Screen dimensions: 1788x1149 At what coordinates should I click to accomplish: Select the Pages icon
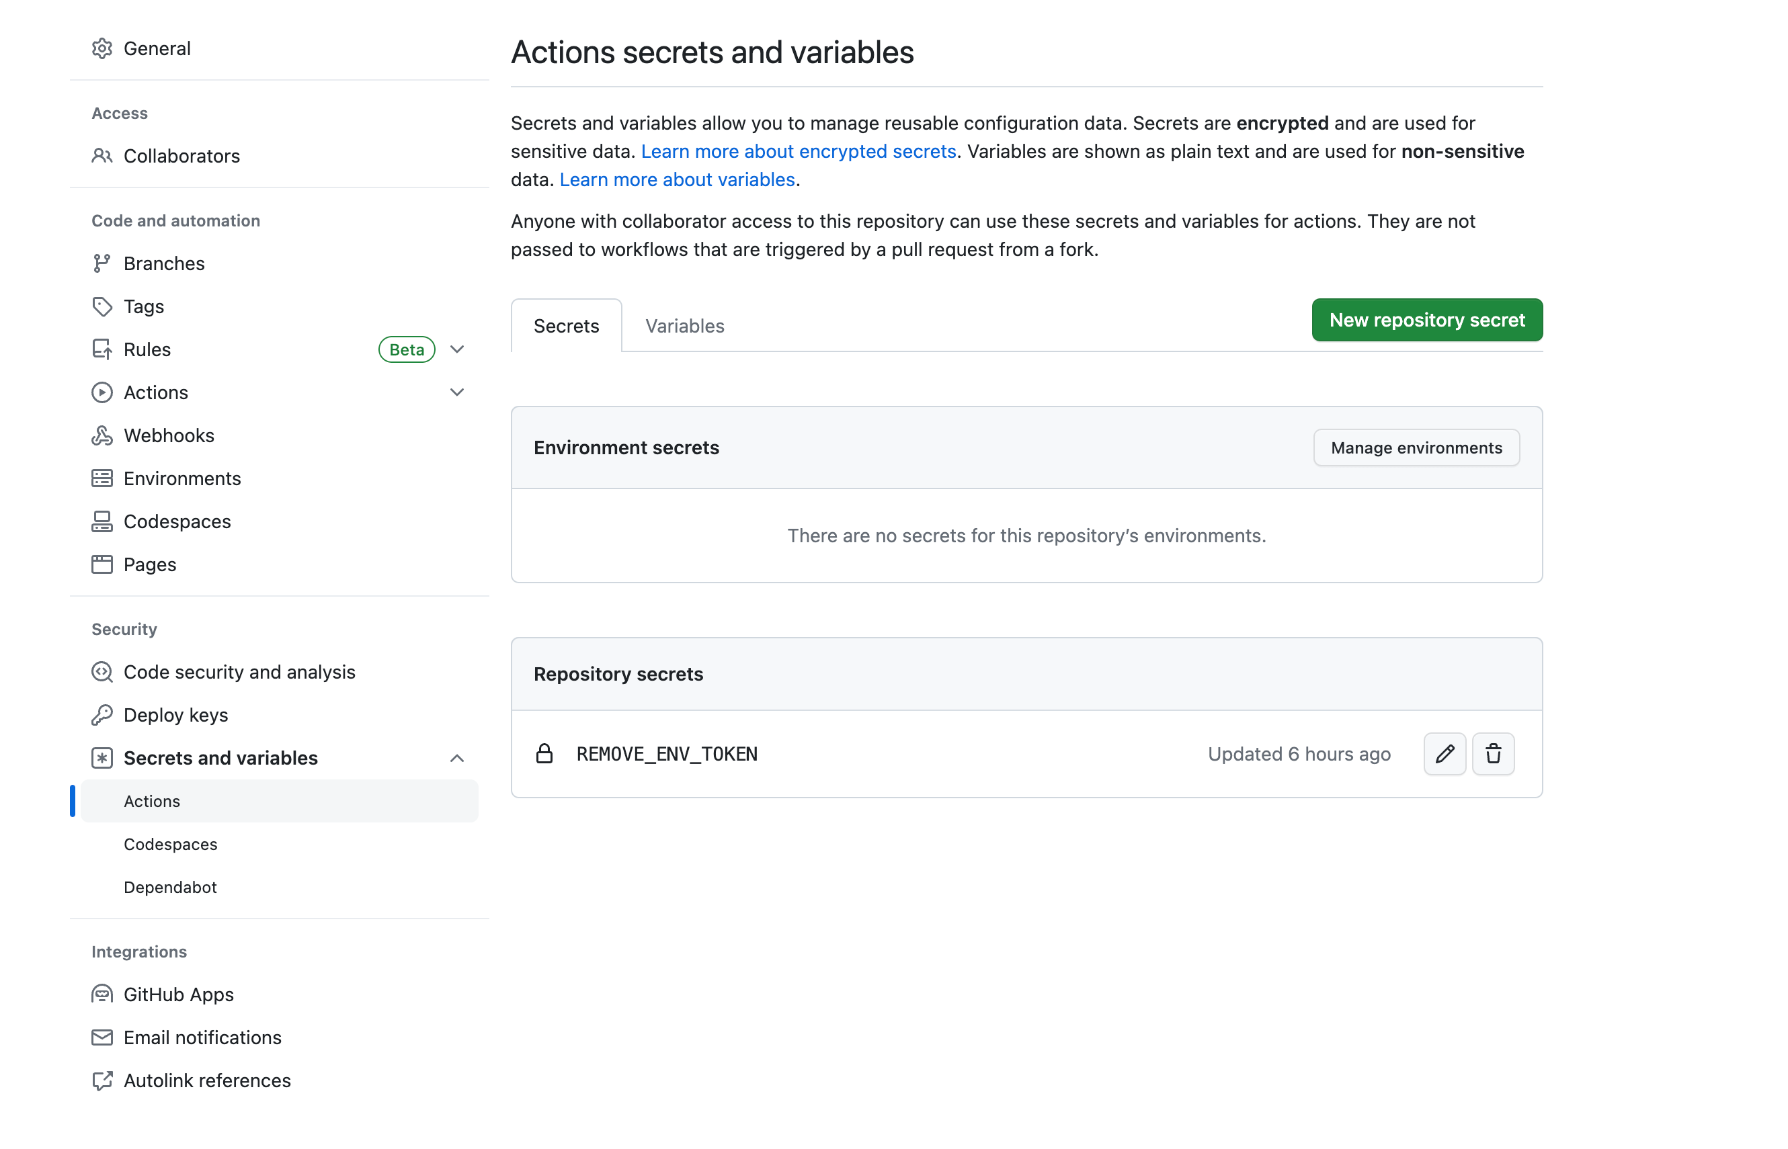coord(103,564)
